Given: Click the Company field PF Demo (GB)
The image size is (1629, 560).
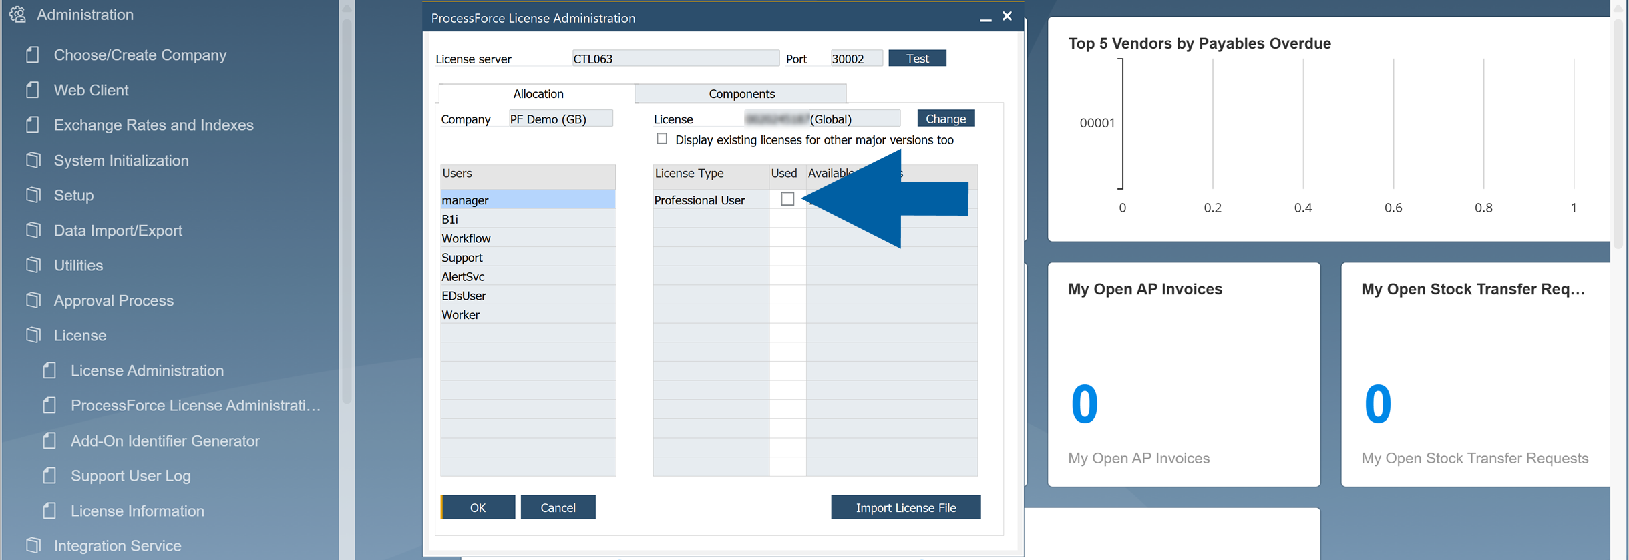Looking at the screenshot, I should pos(560,119).
